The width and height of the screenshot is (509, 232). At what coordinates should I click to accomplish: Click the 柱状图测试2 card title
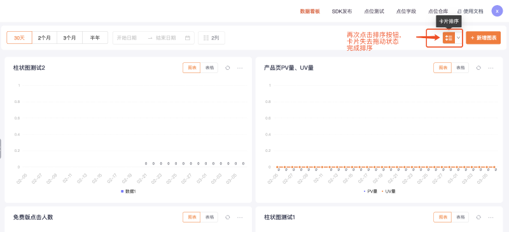[29, 68]
